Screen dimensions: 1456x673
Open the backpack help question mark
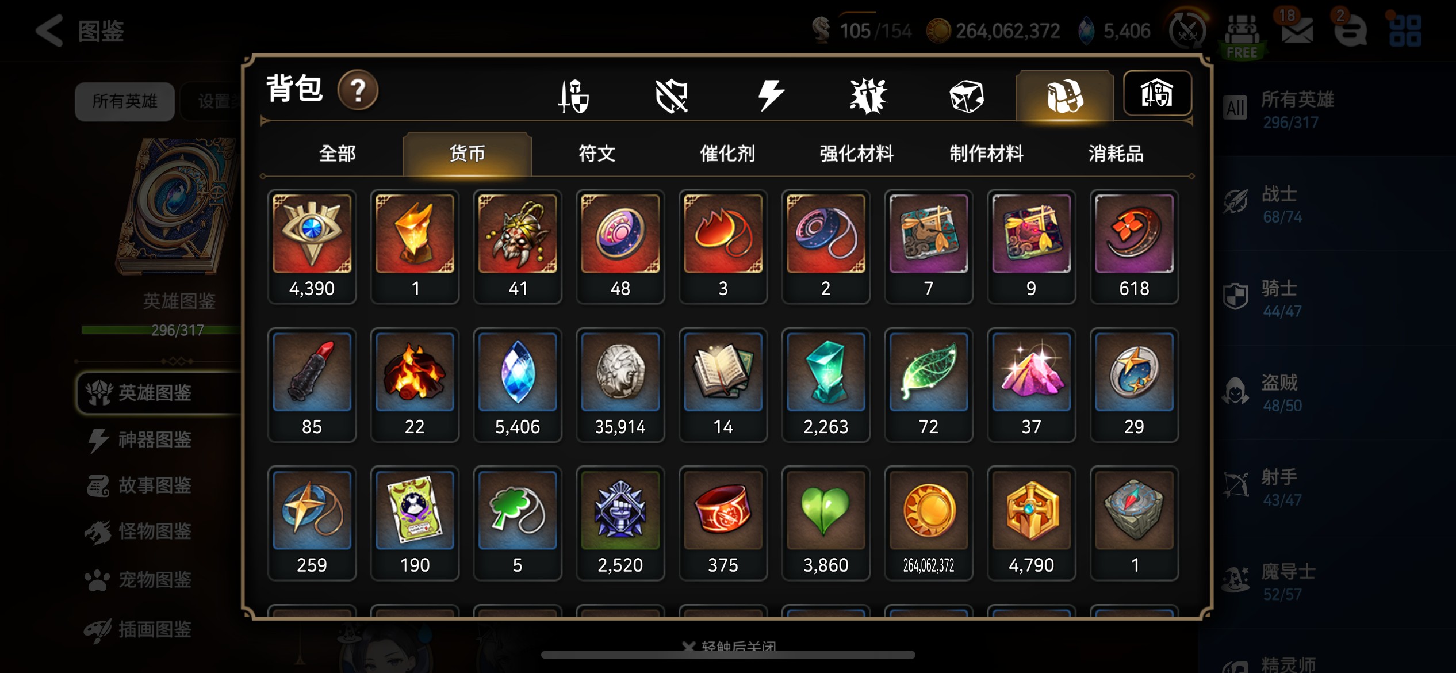358,90
